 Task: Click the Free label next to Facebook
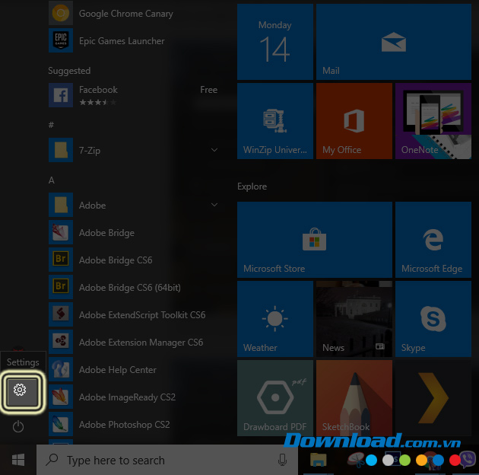tap(209, 90)
